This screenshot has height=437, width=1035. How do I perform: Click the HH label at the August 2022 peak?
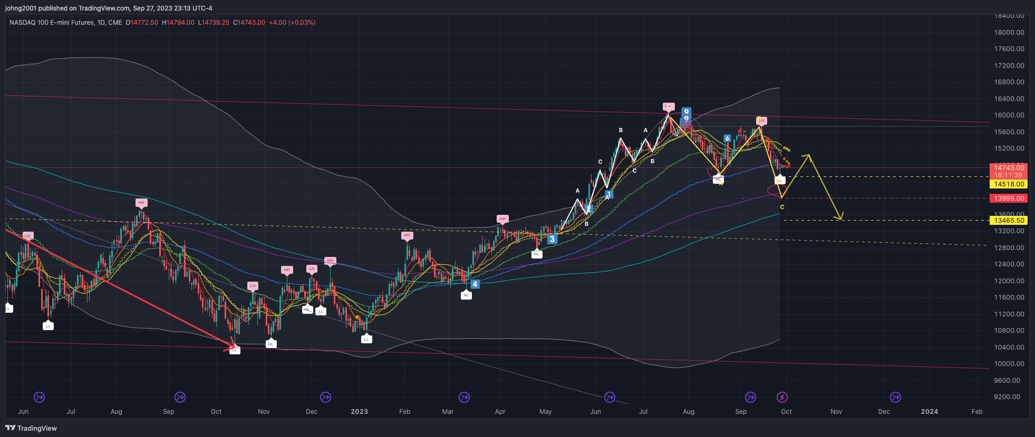(141, 203)
